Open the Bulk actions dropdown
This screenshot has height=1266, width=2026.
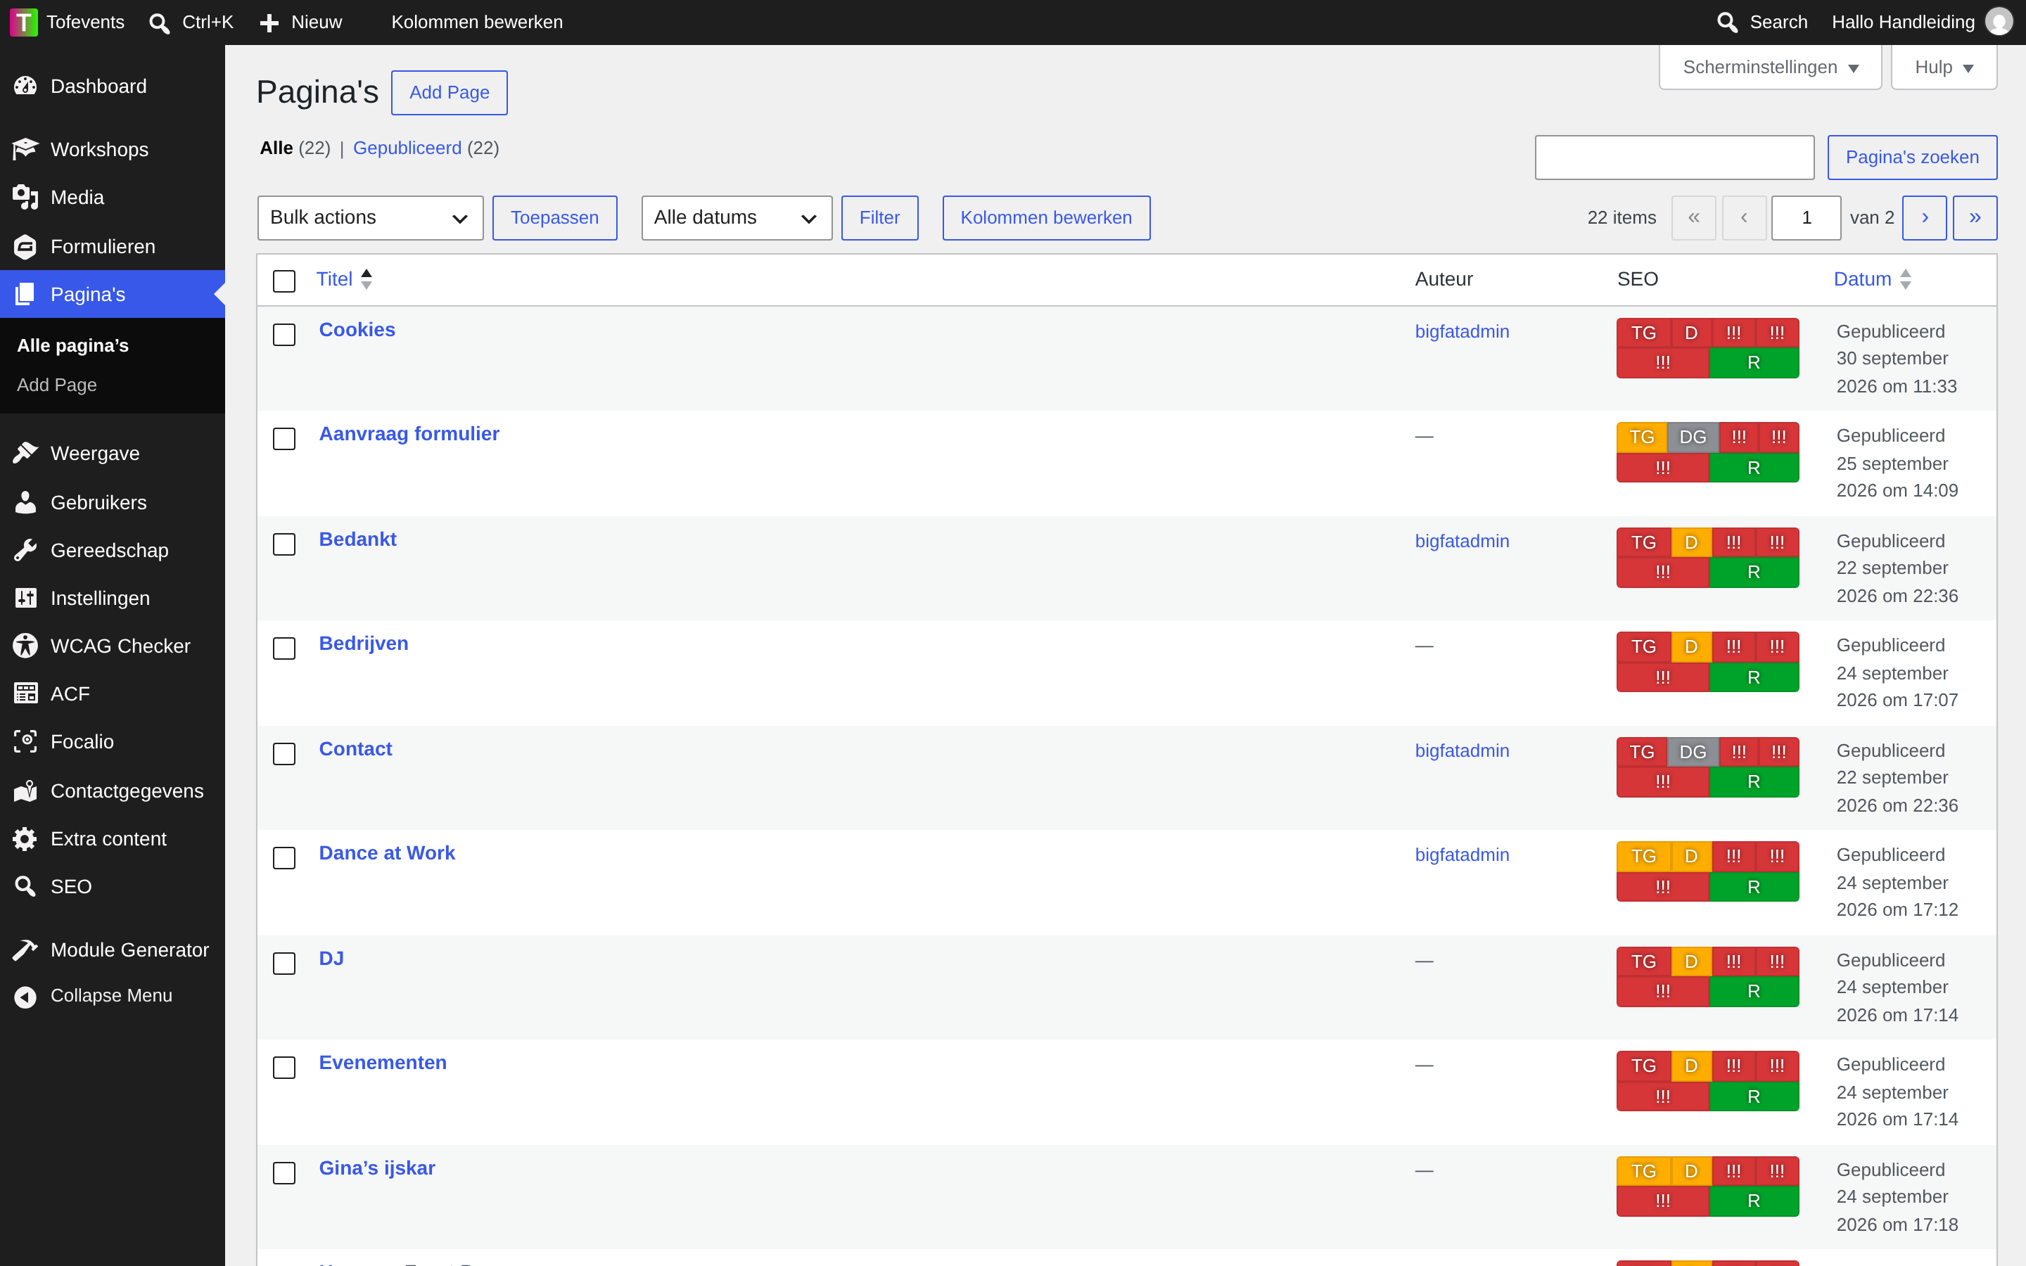[x=370, y=218]
